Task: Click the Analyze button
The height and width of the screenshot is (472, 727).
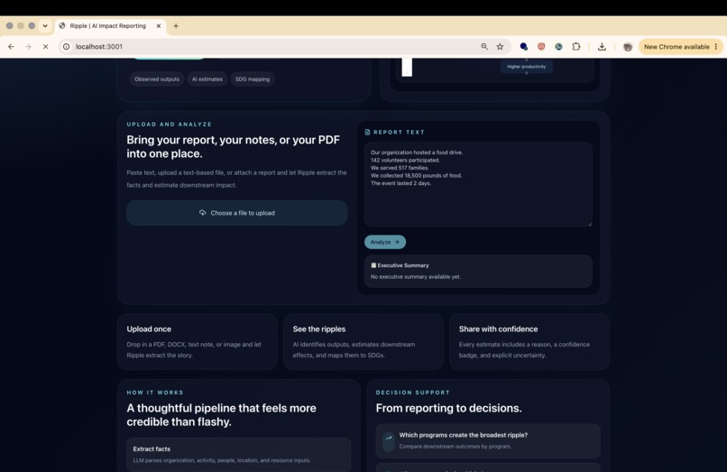Action: click(385, 242)
